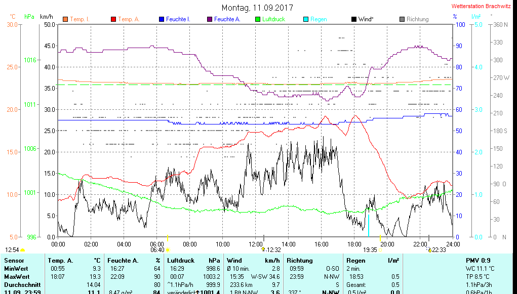
Task: Click the Wetterstation Brachwitz label
Action: pyautogui.click(x=481, y=7)
